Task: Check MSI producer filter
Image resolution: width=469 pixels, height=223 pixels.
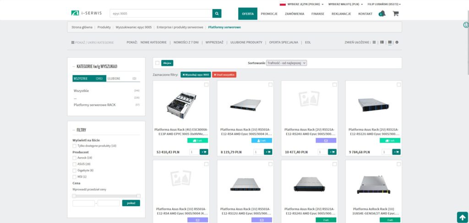Action: (x=75, y=177)
